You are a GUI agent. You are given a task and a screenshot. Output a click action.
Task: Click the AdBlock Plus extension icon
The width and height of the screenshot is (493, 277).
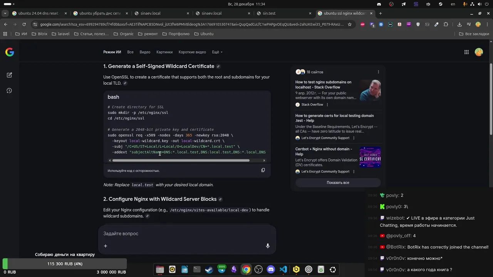pyautogui.click(x=362, y=24)
